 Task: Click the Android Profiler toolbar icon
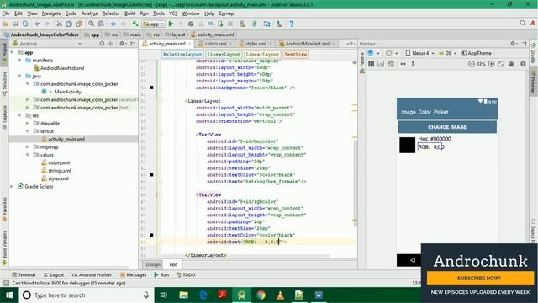click(x=210, y=24)
